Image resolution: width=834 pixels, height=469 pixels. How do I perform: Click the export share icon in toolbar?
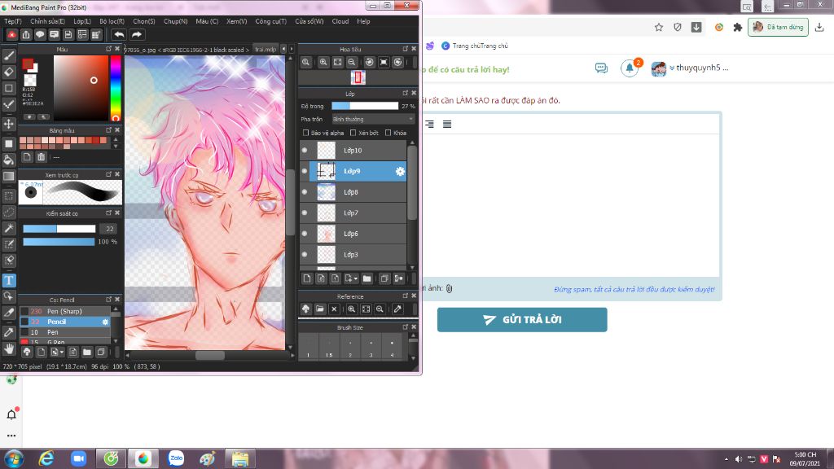(x=26, y=34)
